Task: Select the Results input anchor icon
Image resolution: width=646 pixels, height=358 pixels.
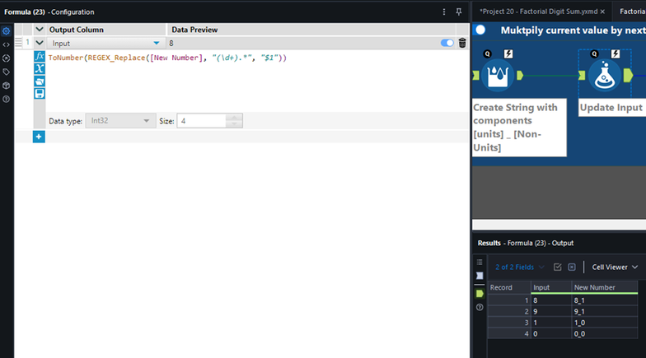Action: click(480, 276)
